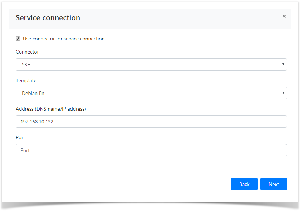Uncheck the Use connector checkbox
303x212 pixels.
click(x=18, y=39)
